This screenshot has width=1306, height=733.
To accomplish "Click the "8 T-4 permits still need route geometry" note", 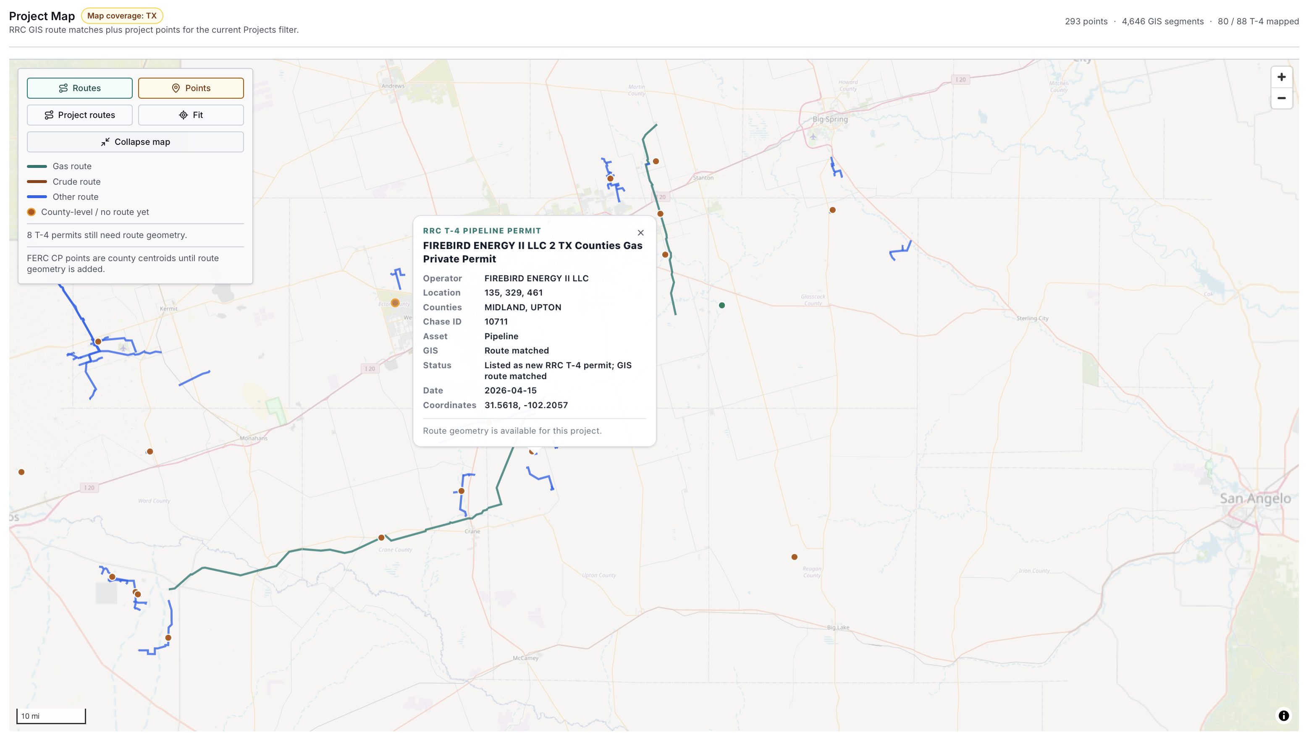I will (107, 235).
